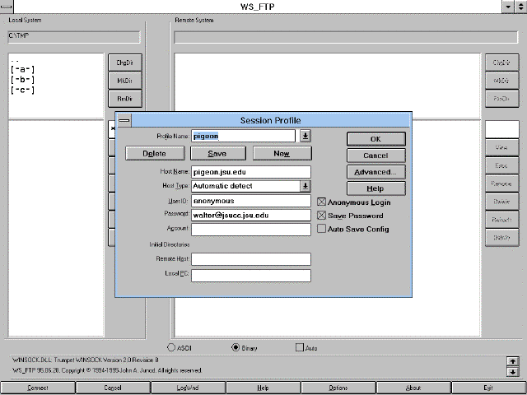The width and height of the screenshot is (527, 395).
Task: Exit WS_FTP from bottom bar
Action: [488, 388]
